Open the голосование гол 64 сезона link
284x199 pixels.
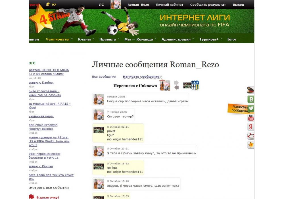point(45,93)
